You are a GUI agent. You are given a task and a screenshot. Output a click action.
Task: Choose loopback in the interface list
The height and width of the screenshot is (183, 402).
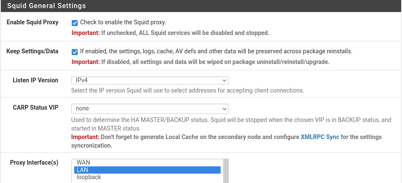click(147, 177)
